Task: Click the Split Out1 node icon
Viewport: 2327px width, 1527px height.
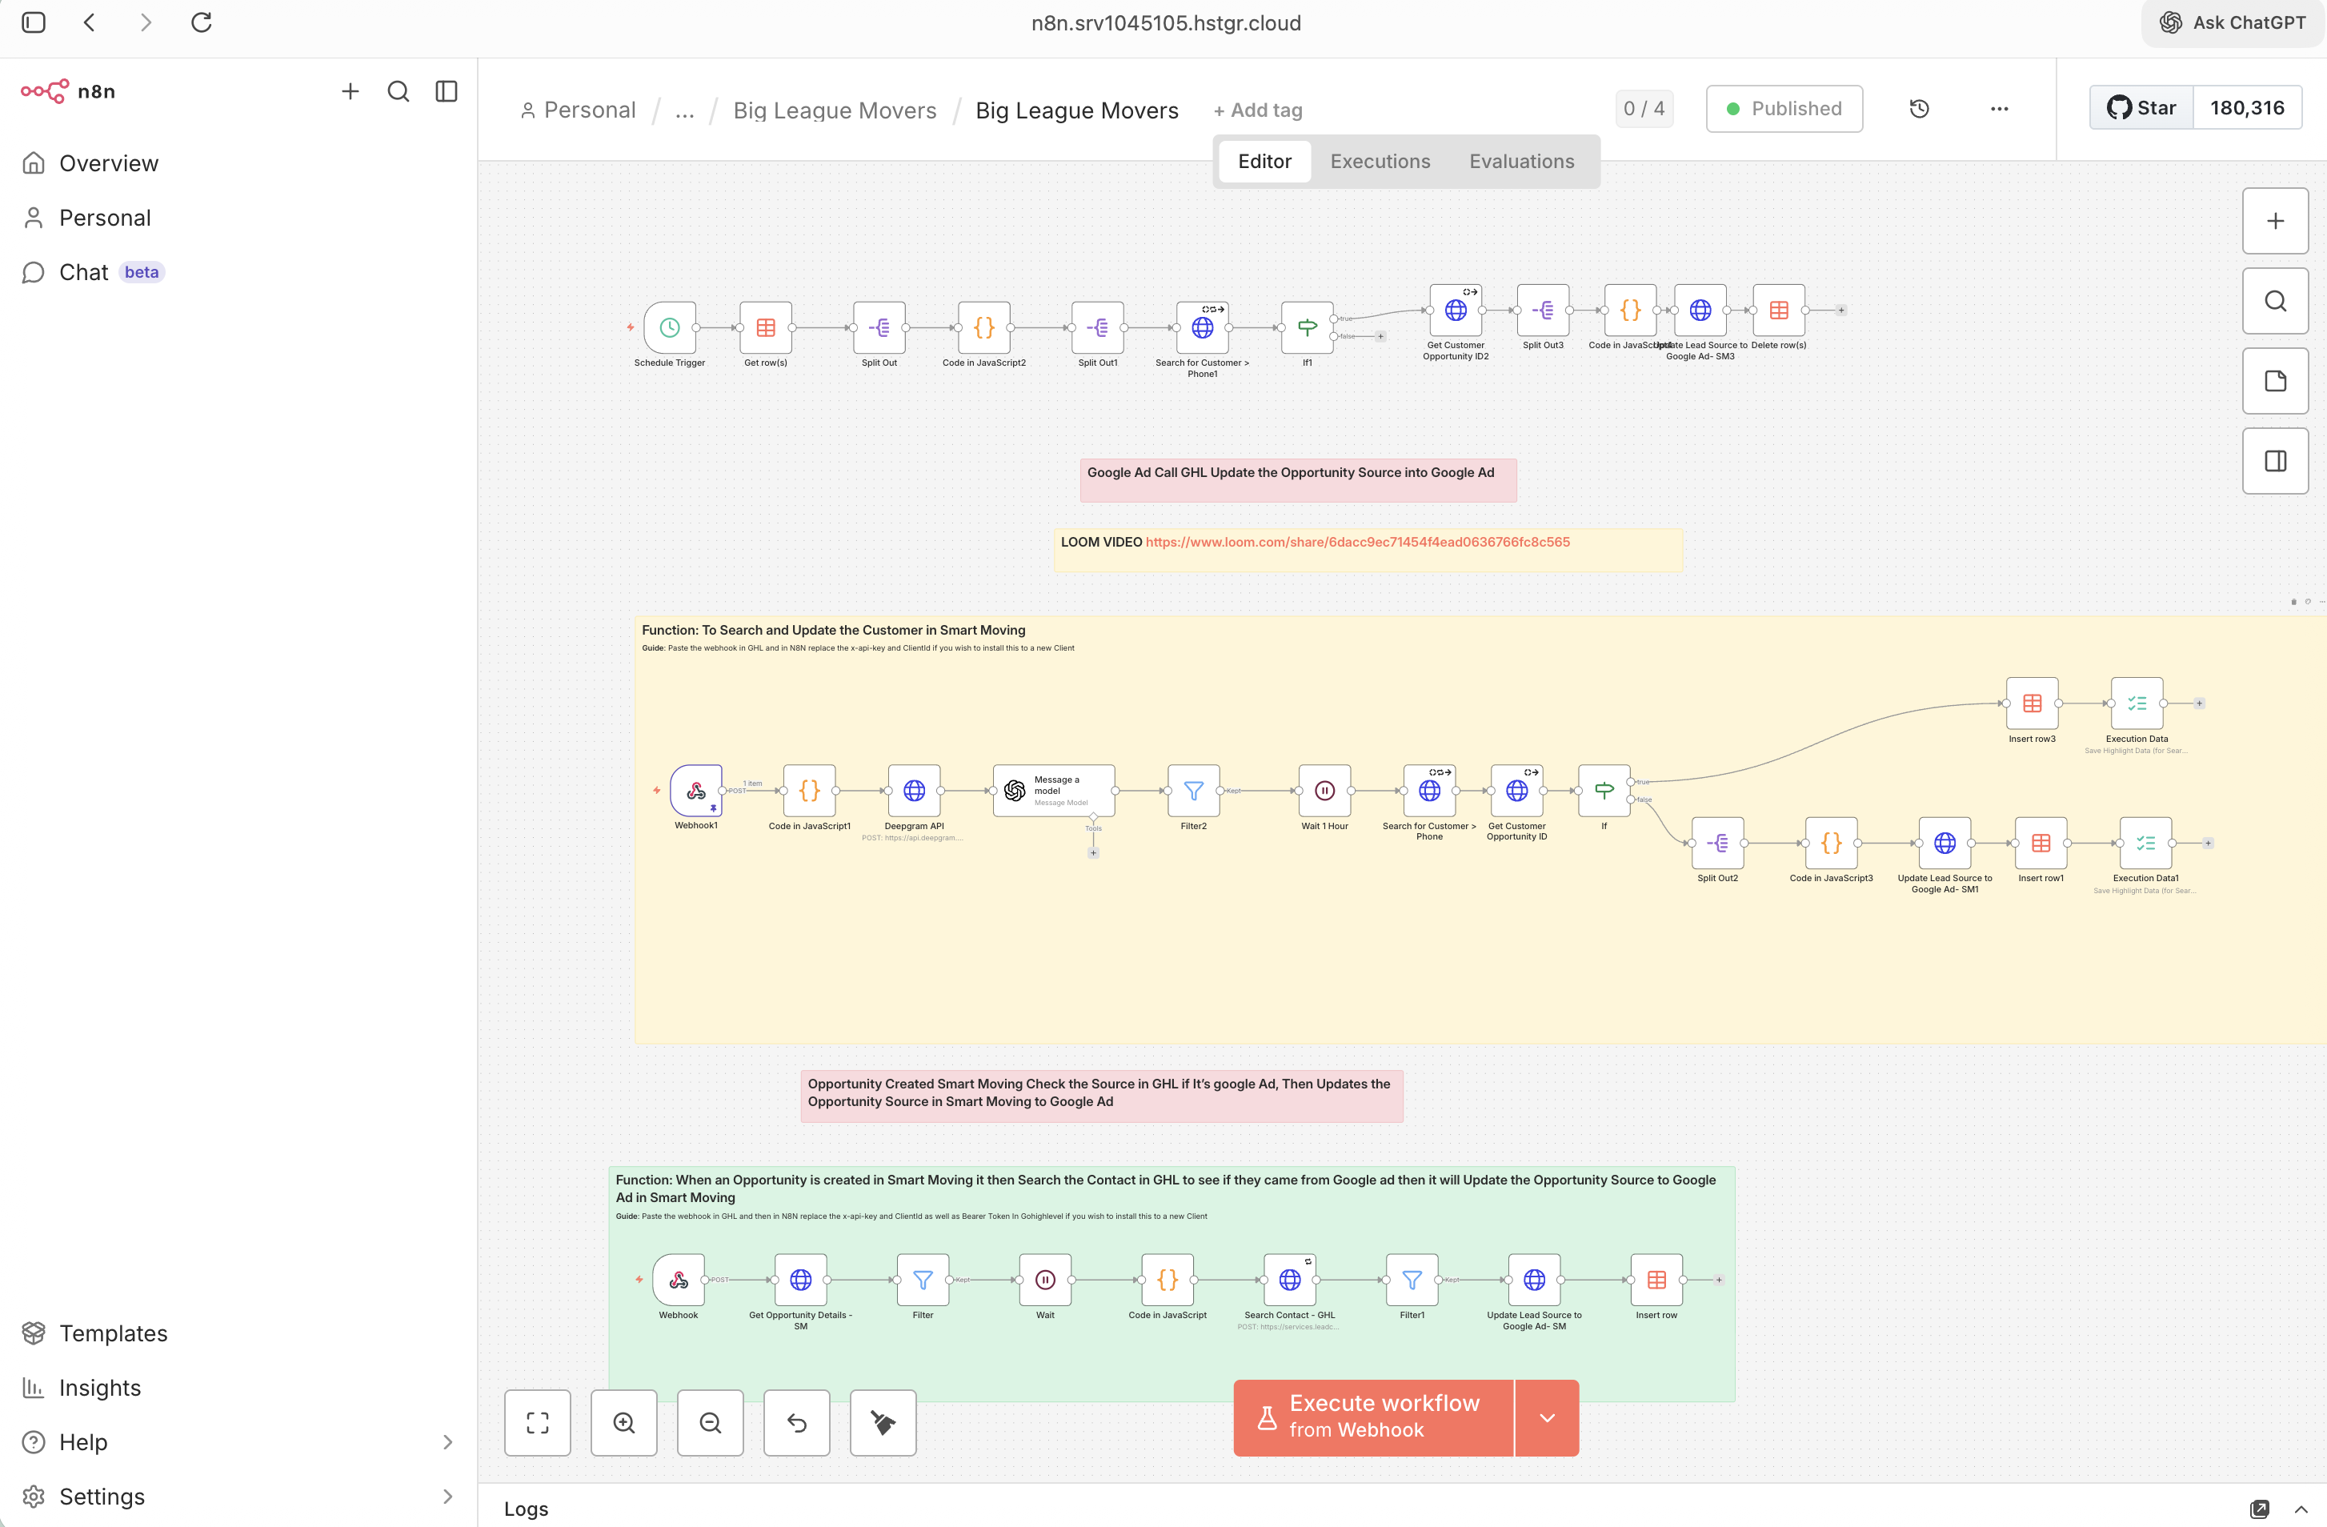Action: (x=1097, y=327)
